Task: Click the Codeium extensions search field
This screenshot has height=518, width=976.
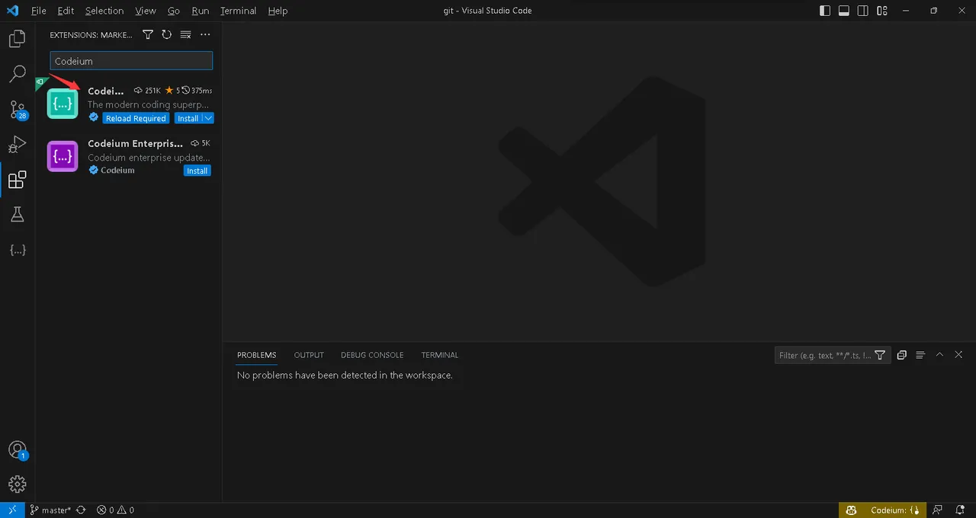Action: coord(131,61)
